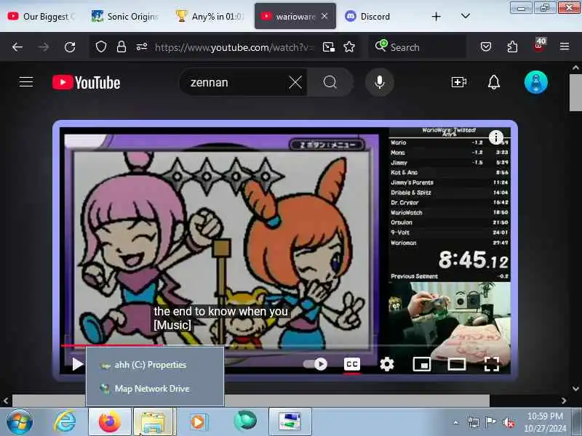Open the Action Center flag icon
Image resolution: width=582 pixels, height=436 pixels.
pyautogui.click(x=490, y=422)
